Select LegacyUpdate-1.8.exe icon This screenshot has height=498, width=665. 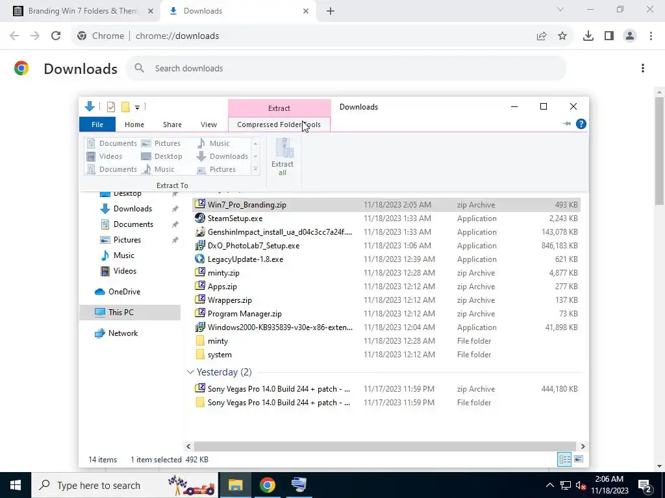pos(200,259)
